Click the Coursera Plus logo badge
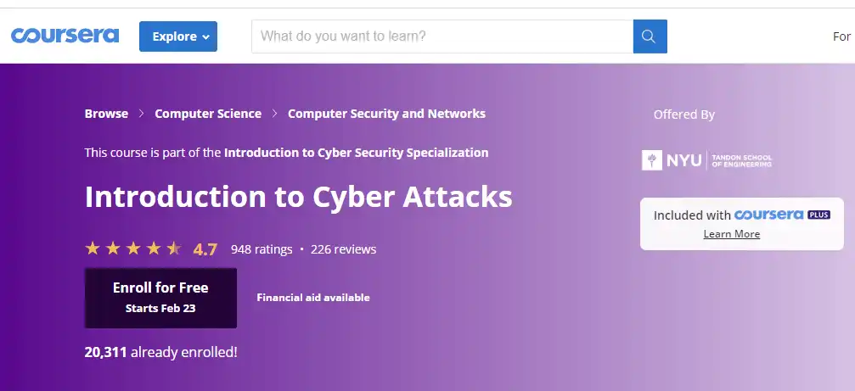 [782, 215]
